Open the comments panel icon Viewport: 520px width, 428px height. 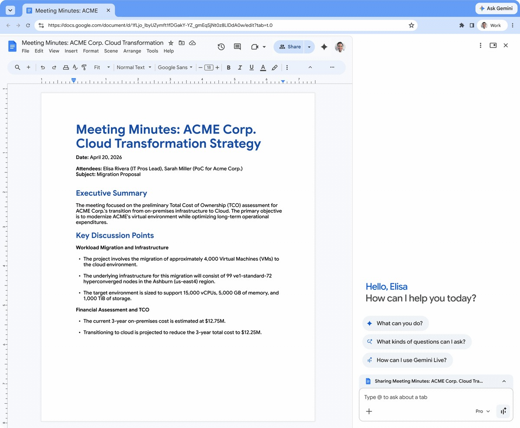(x=237, y=47)
